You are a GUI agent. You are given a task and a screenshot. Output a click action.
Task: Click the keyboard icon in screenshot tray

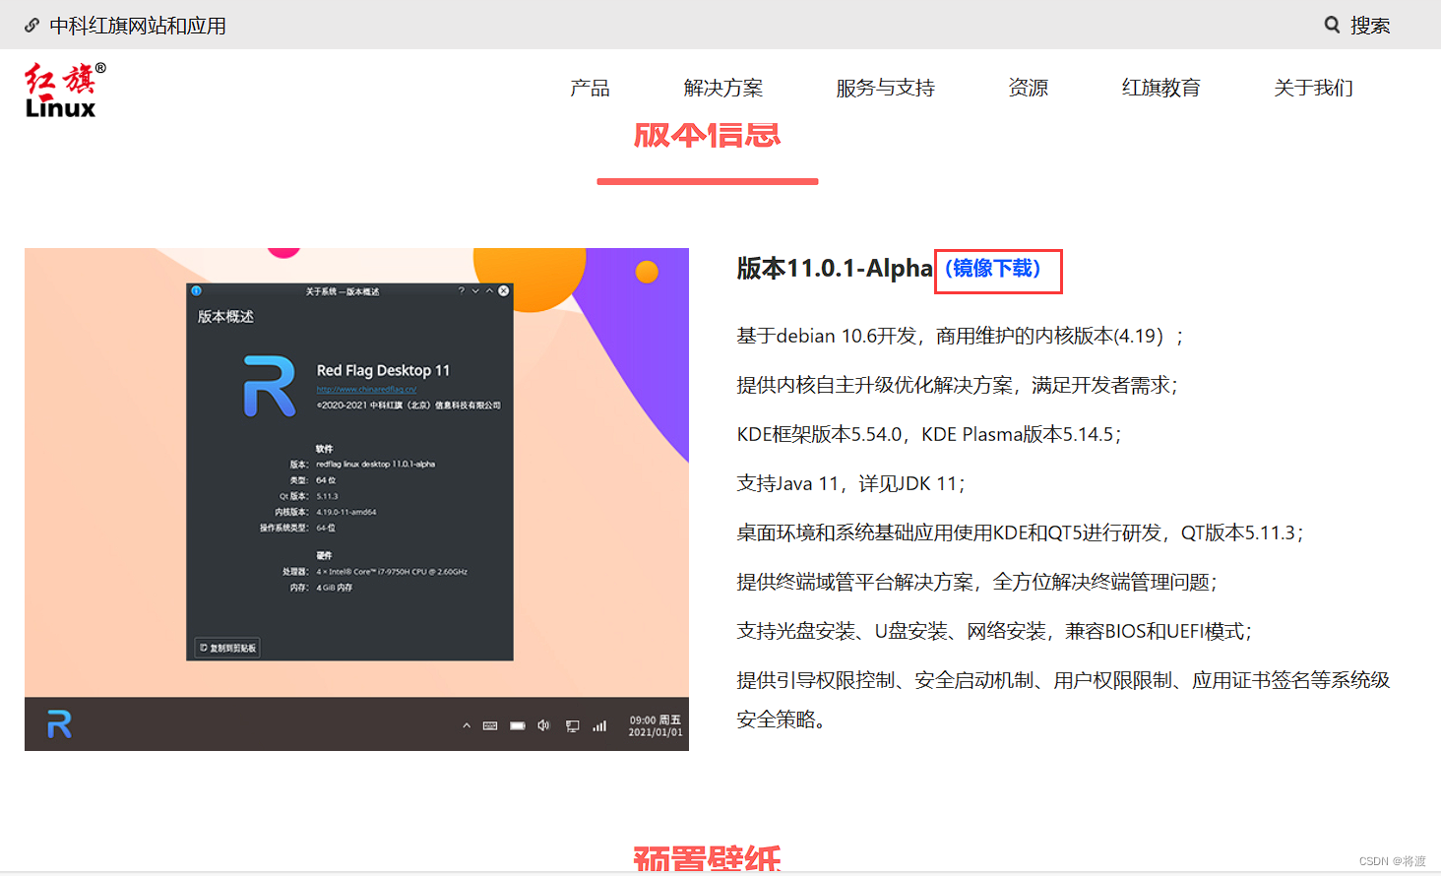(x=490, y=726)
